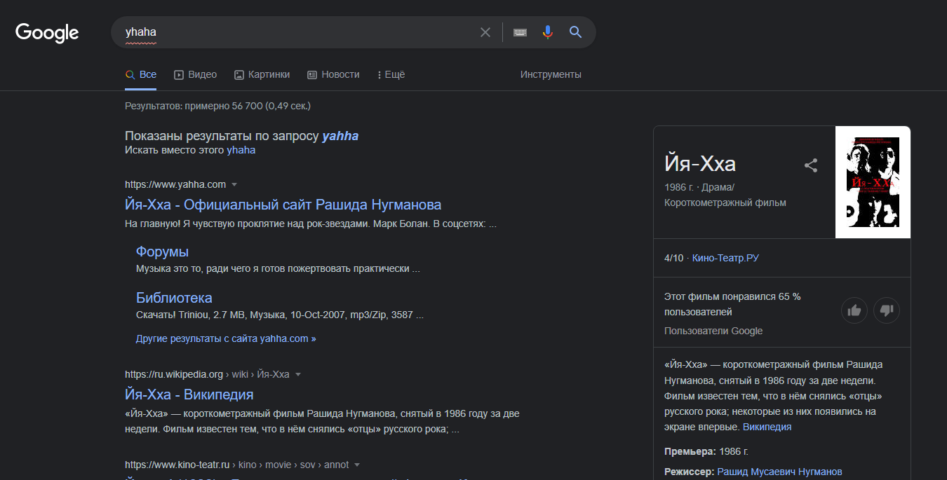Click the magnifier search icon
947x480 pixels.
(575, 32)
